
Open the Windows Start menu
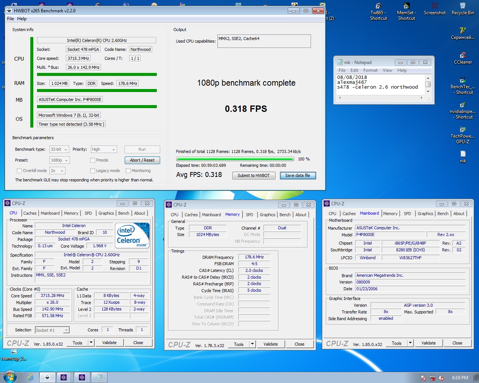9,377
